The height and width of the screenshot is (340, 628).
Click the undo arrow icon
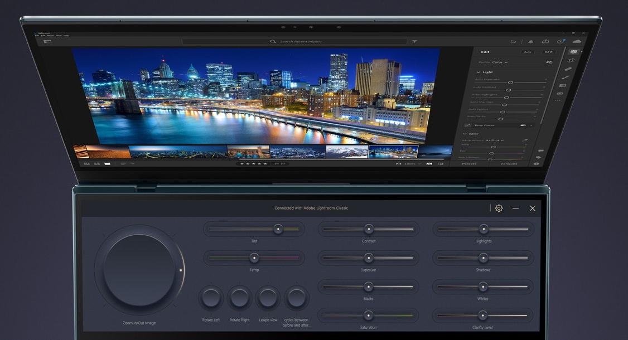click(x=513, y=42)
